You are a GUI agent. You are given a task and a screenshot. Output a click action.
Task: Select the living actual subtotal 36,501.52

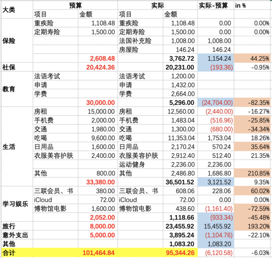click(180, 182)
